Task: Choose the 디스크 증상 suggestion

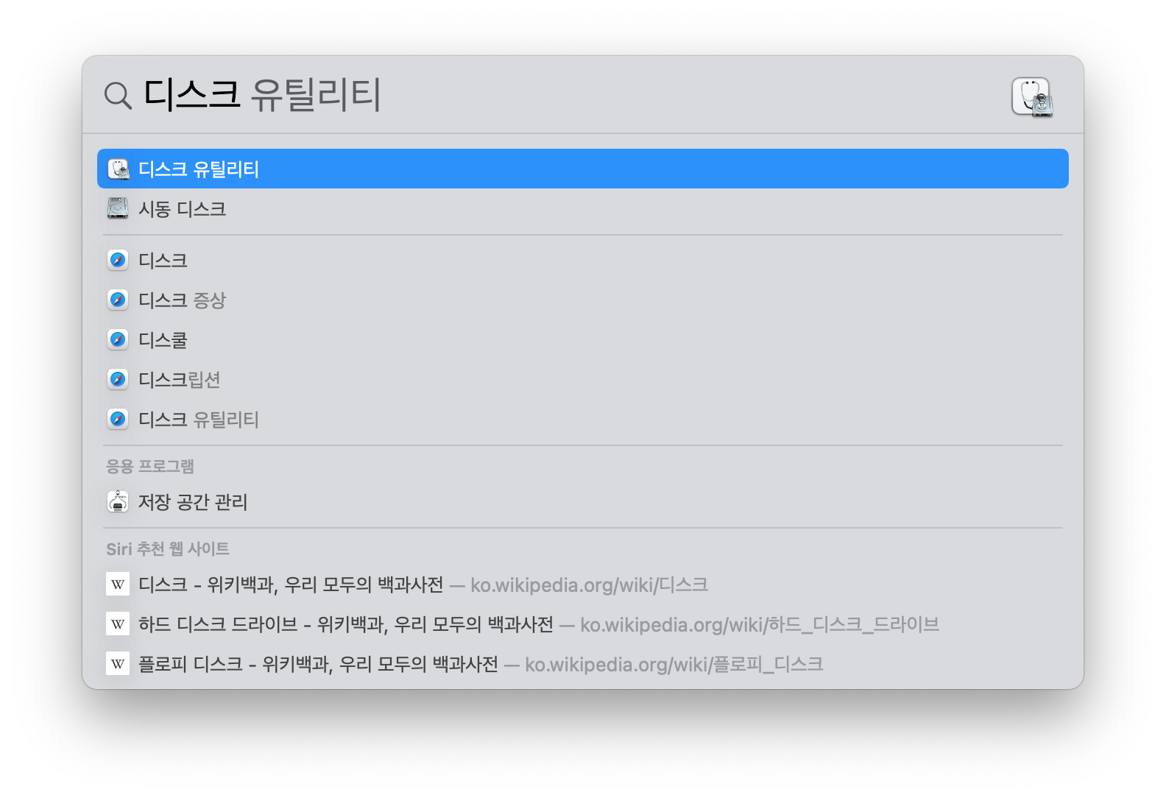Action: click(x=583, y=300)
